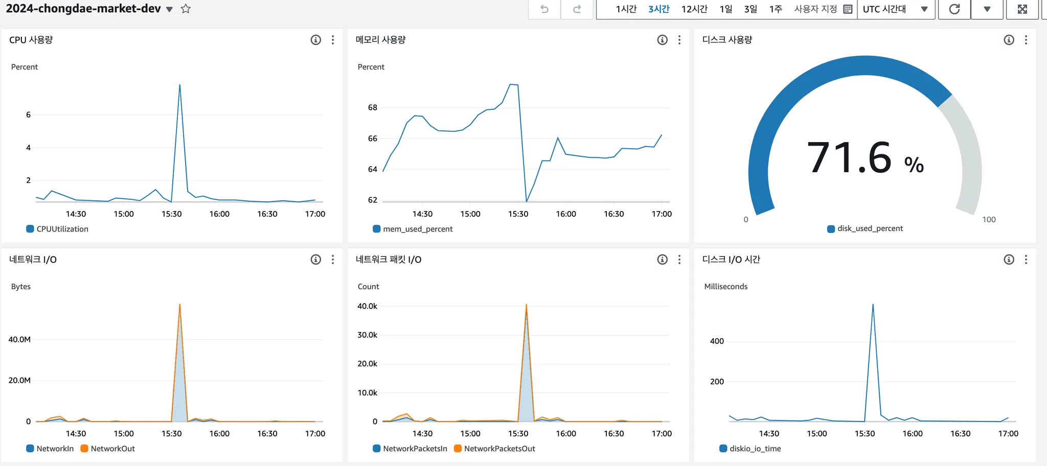Show info for 네트워크 패킷 I/O widget

(663, 260)
